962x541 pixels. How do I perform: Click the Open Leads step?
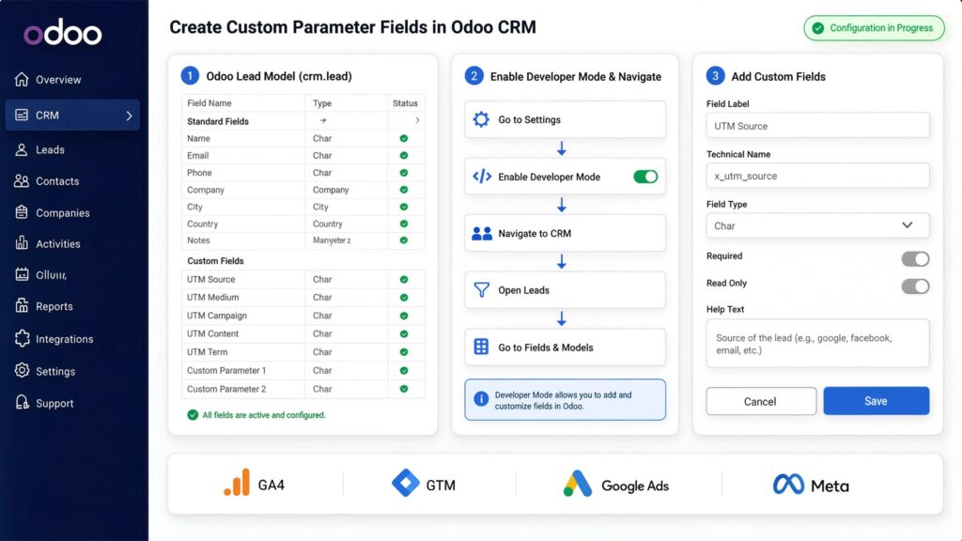(565, 290)
